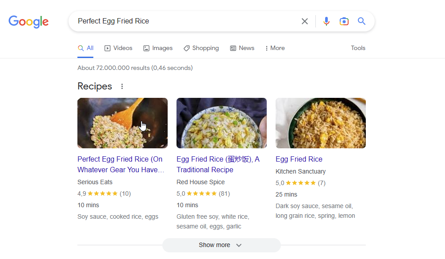The height and width of the screenshot is (259, 445).
Task: Open the Shopping results tab
Action: coord(201,48)
